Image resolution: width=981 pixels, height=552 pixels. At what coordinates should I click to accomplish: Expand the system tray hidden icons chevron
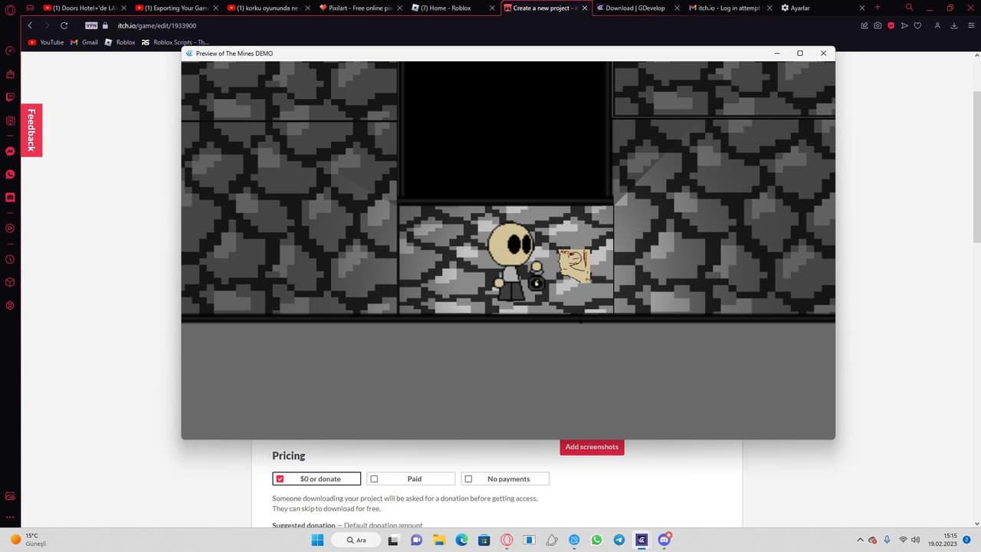point(859,540)
